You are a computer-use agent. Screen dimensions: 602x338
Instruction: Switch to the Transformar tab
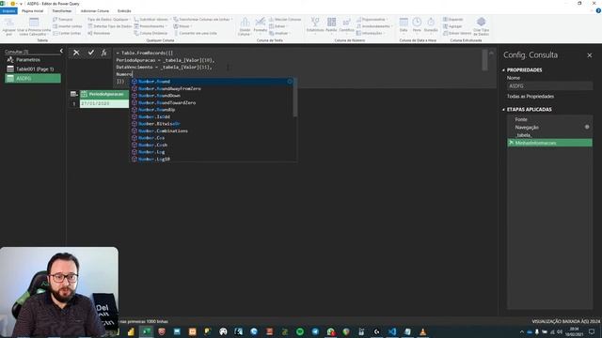pyautogui.click(x=62, y=11)
